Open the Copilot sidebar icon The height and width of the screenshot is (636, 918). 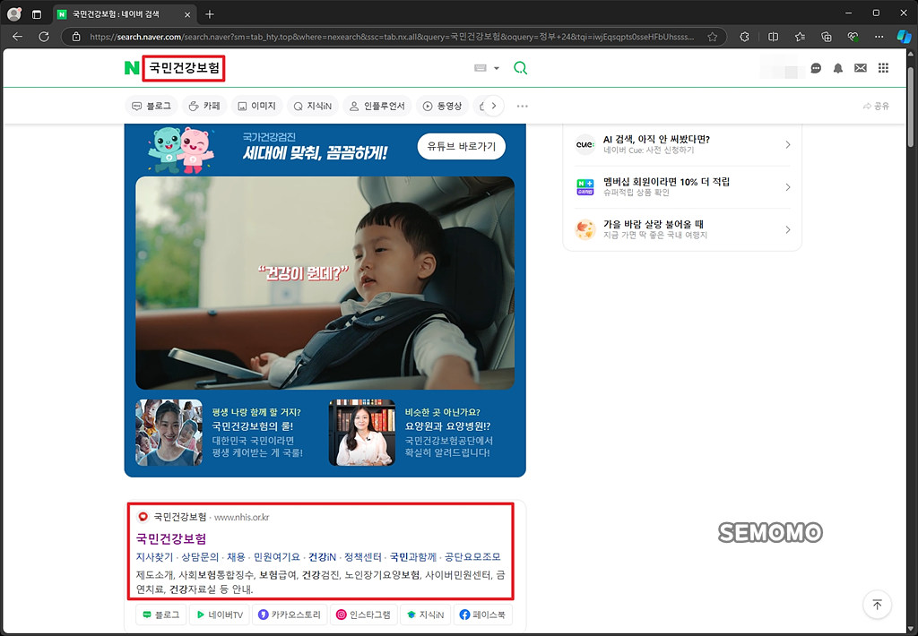click(x=904, y=36)
